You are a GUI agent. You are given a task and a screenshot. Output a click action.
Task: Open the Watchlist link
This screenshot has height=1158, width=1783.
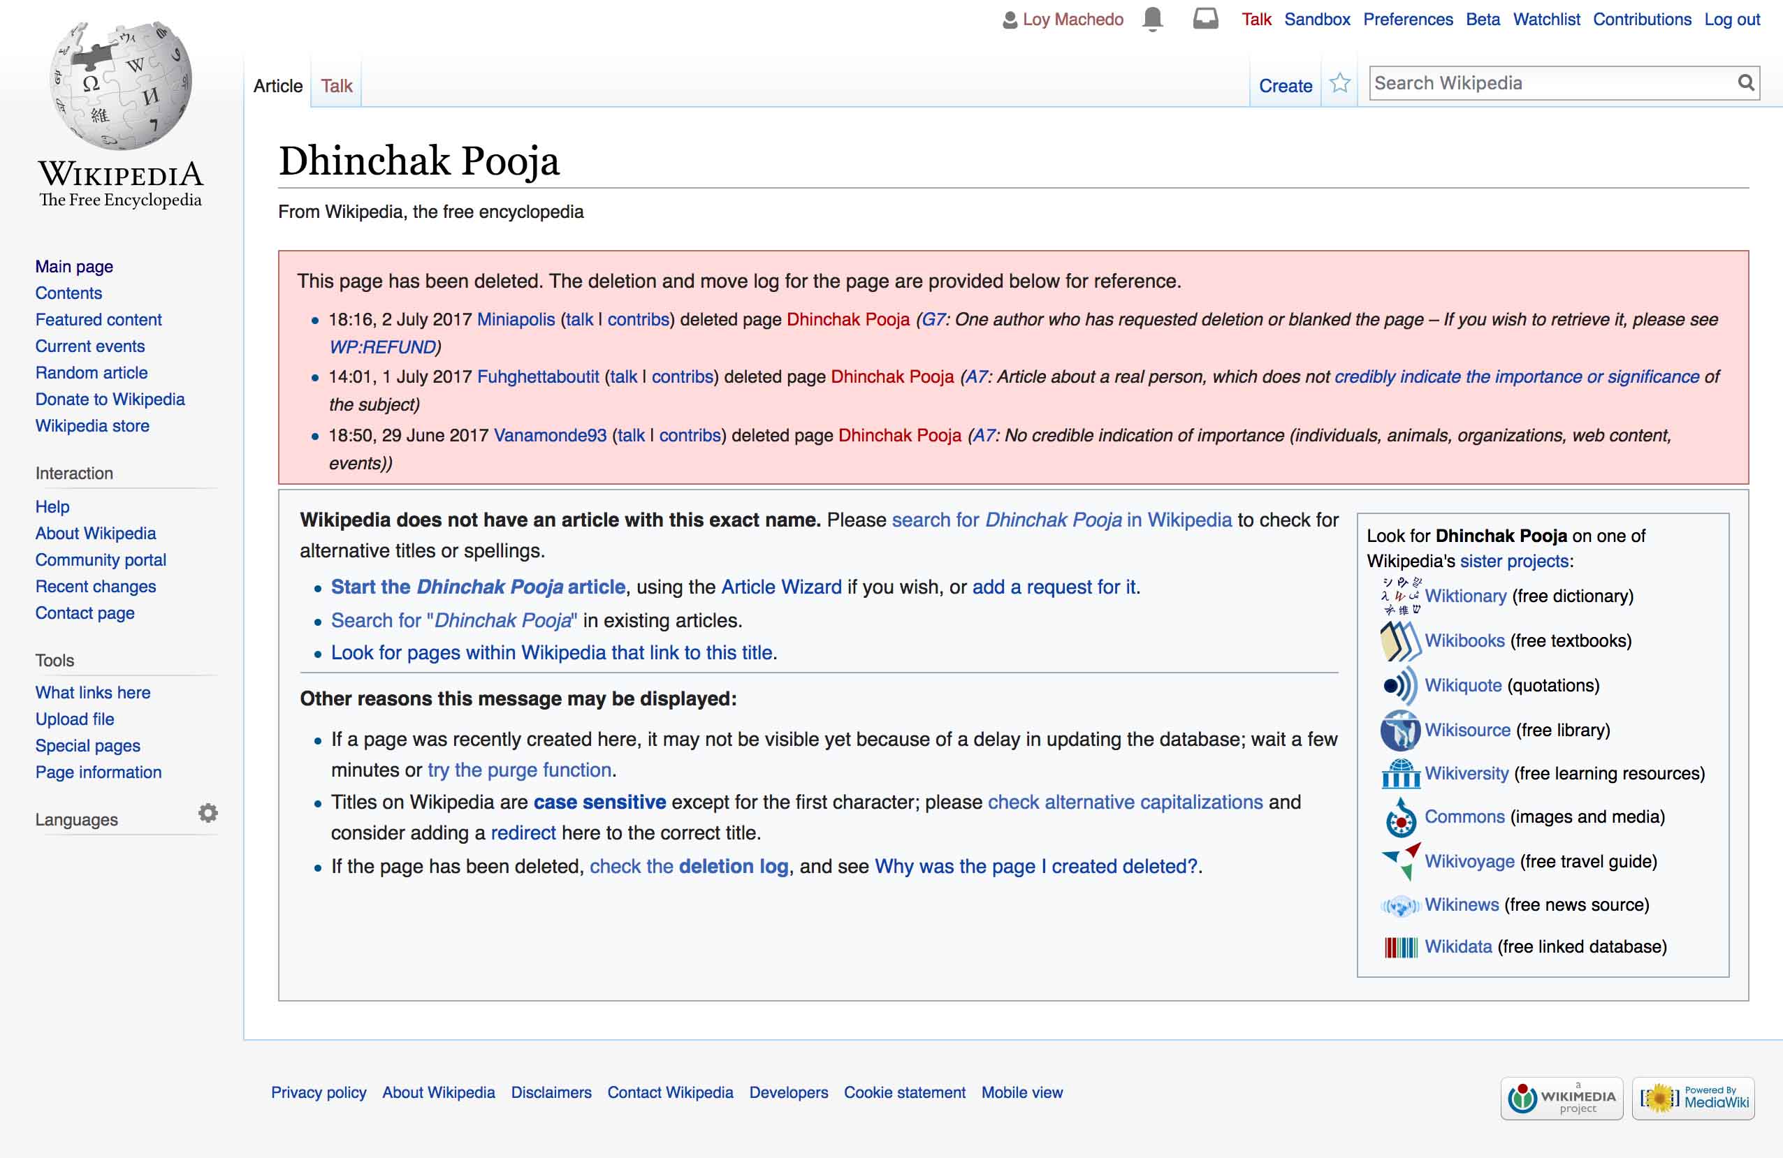coord(1546,20)
